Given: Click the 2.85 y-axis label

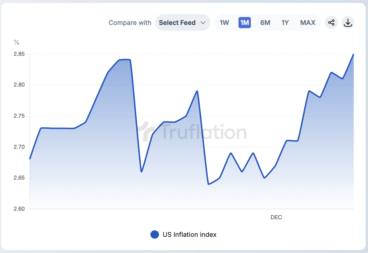Looking at the screenshot, I should pos(19,54).
